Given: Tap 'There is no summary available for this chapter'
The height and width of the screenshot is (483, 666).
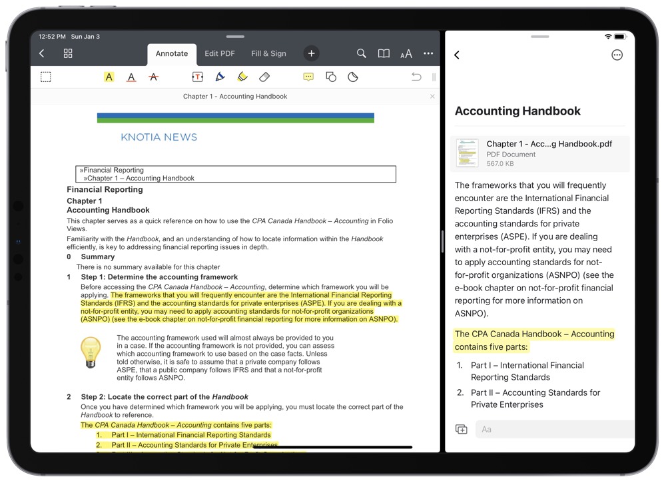Looking at the screenshot, I should (149, 267).
